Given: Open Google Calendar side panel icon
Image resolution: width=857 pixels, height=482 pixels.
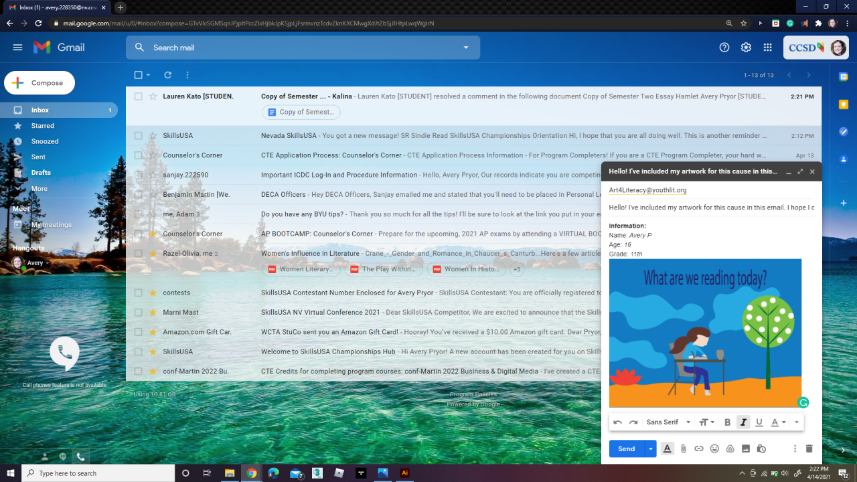Looking at the screenshot, I should [x=844, y=77].
